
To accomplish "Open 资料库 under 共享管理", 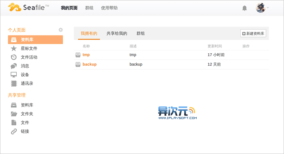I will tap(27, 105).
